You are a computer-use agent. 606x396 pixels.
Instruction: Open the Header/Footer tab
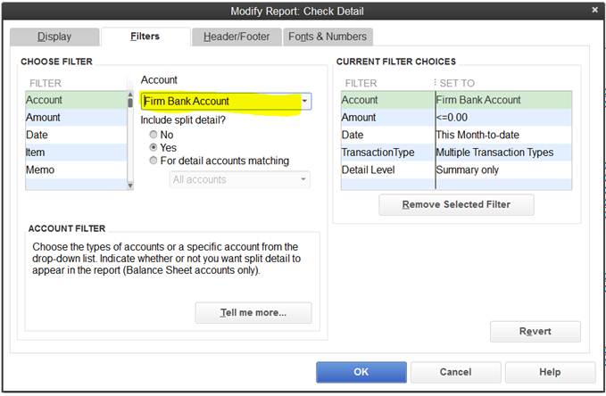pyautogui.click(x=237, y=37)
